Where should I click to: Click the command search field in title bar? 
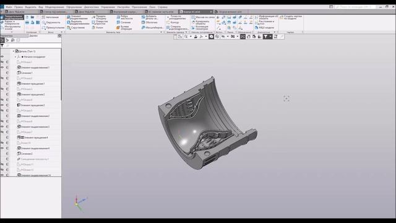(355, 7)
